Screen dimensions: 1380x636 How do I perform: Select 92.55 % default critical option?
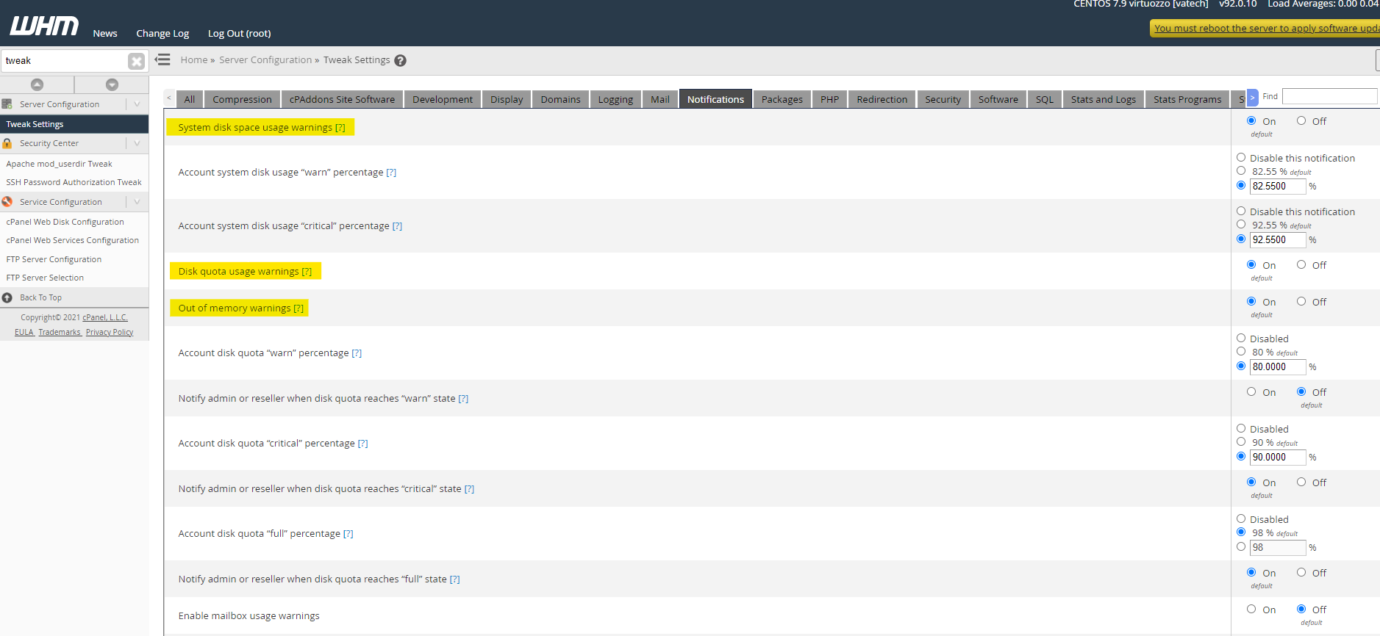[x=1241, y=224]
